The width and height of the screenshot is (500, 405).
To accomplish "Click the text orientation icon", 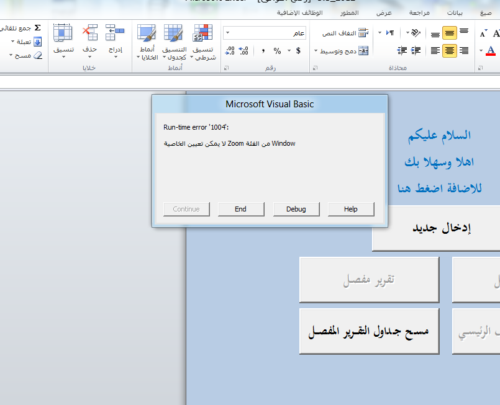I will pyautogui.click(x=416, y=32).
